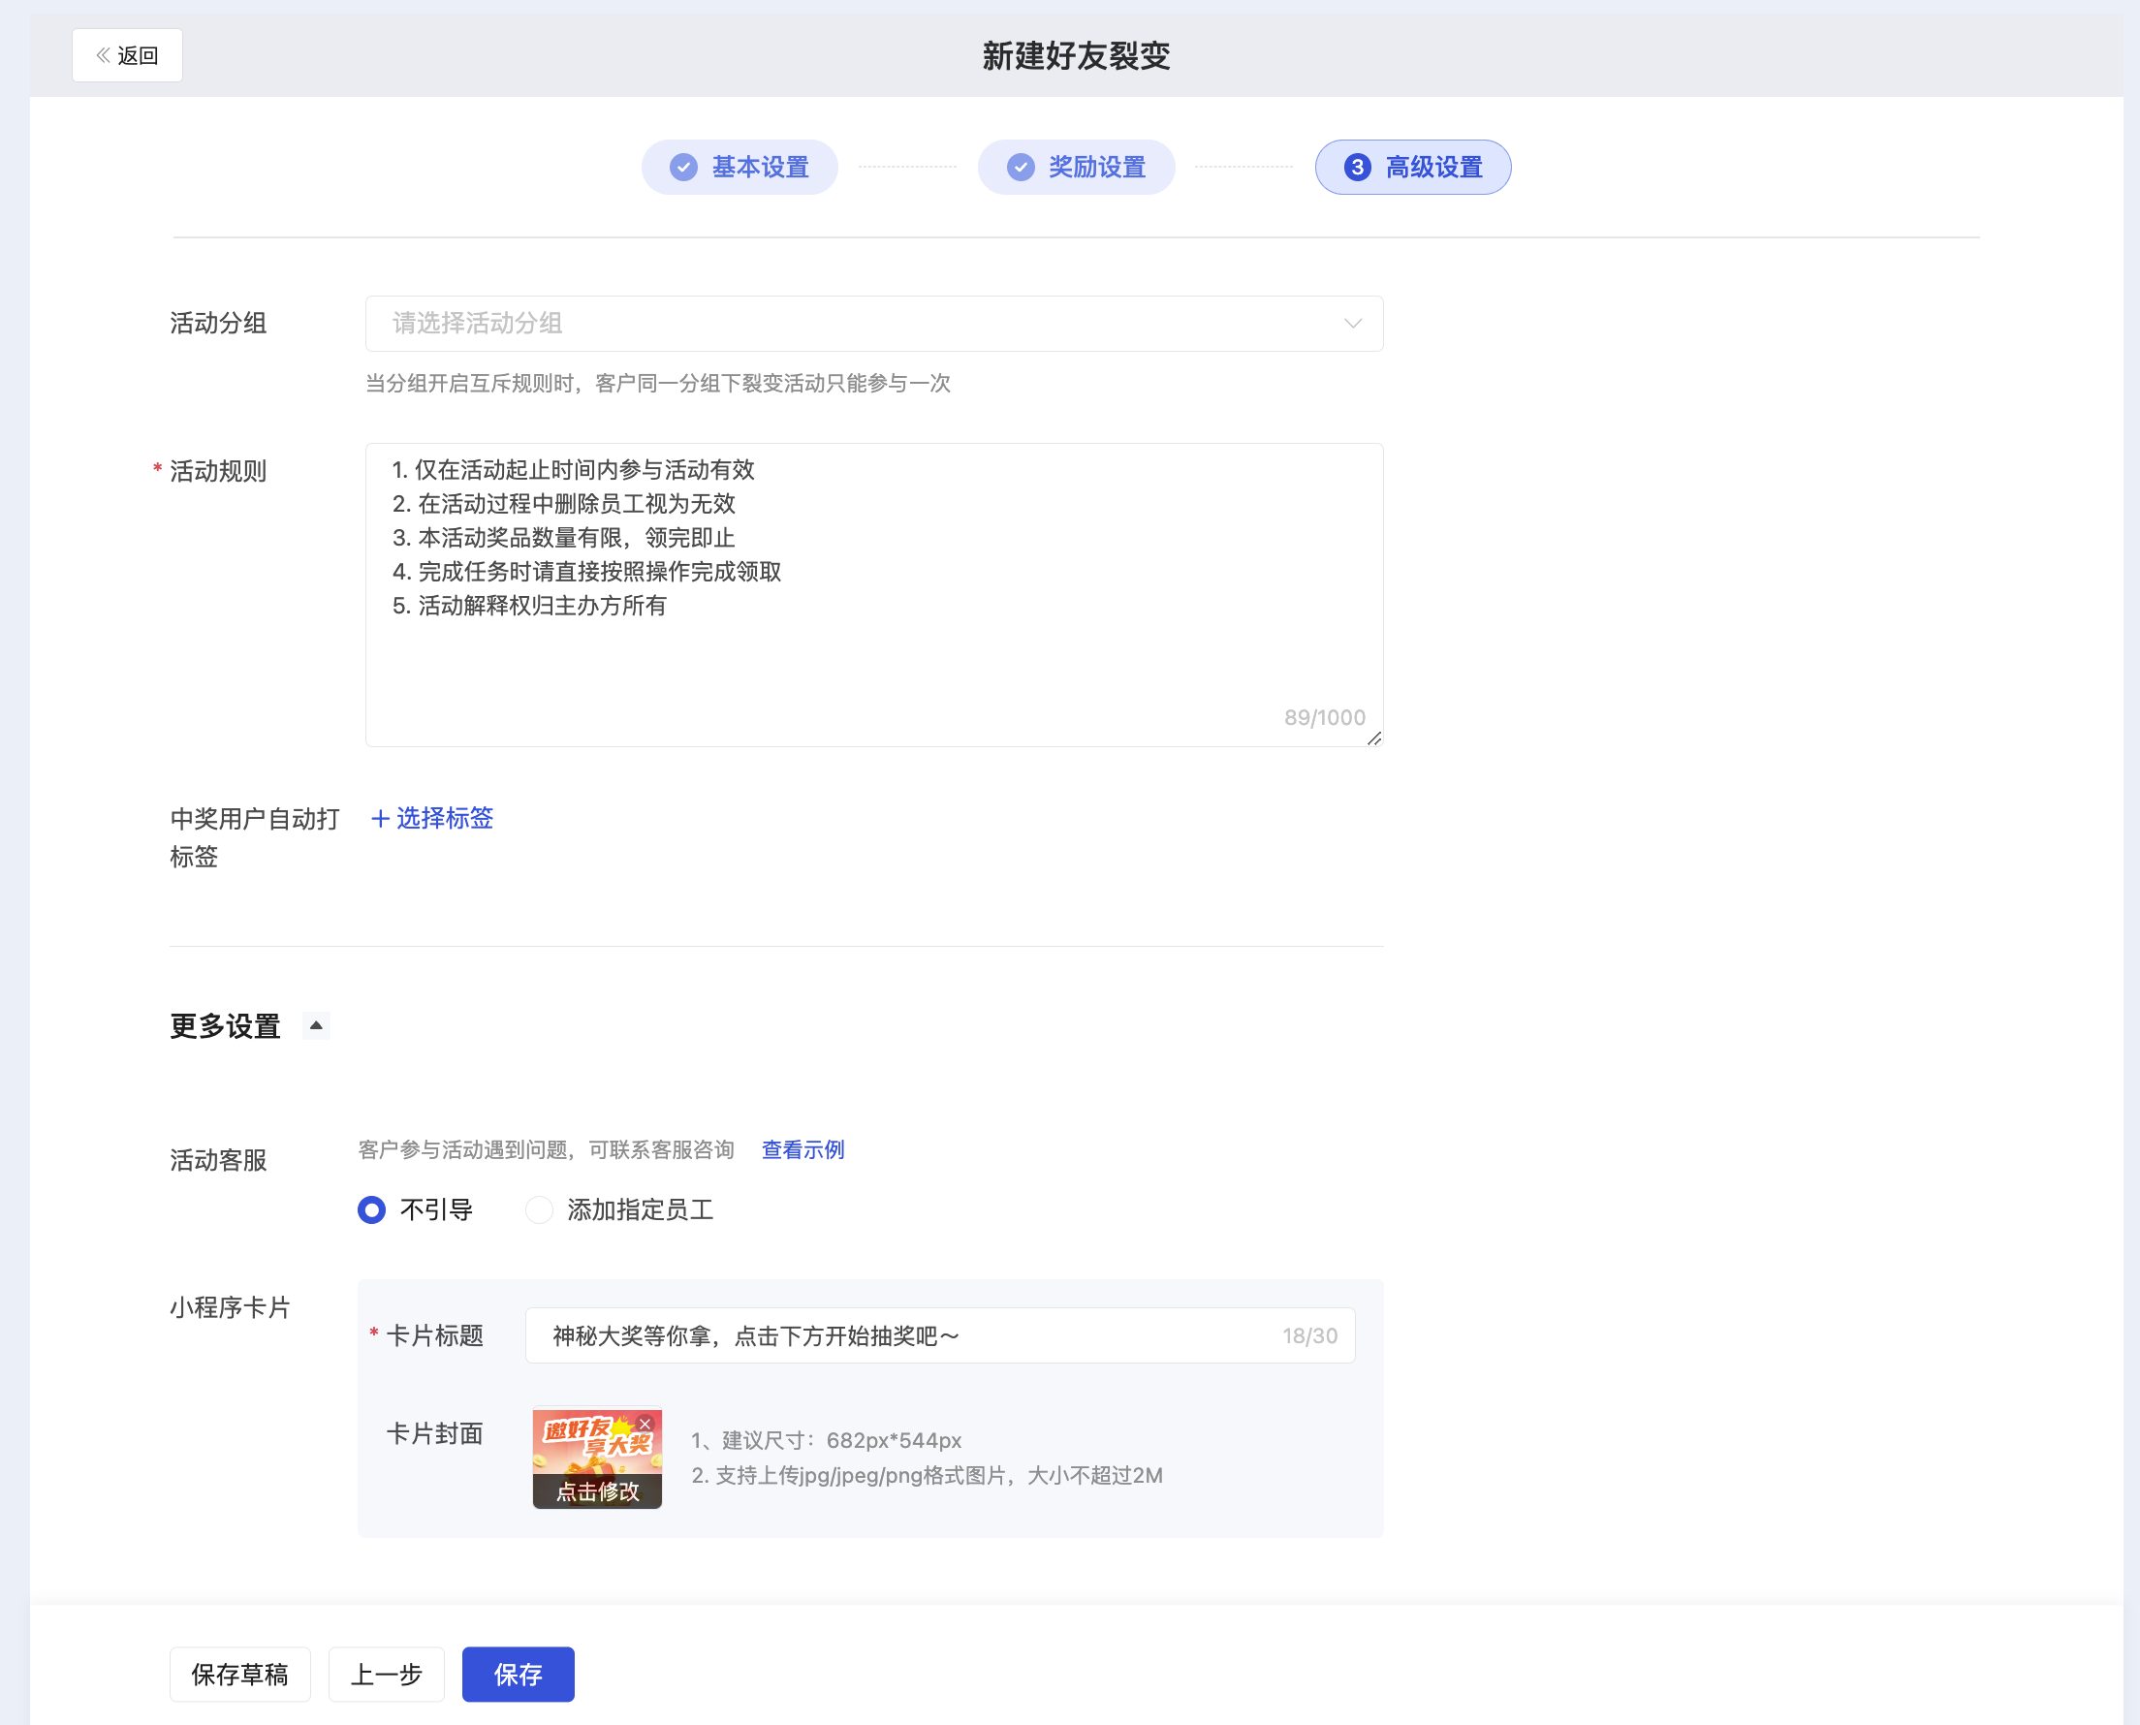Click the 卡片封面 thumbnail to modify
The width and height of the screenshot is (2140, 1725).
tap(597, 1458)
